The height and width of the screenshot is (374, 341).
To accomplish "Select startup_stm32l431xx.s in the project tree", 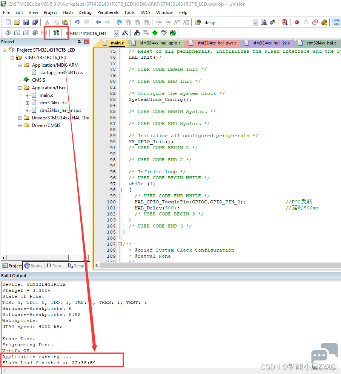I will (x=61, y=73).
